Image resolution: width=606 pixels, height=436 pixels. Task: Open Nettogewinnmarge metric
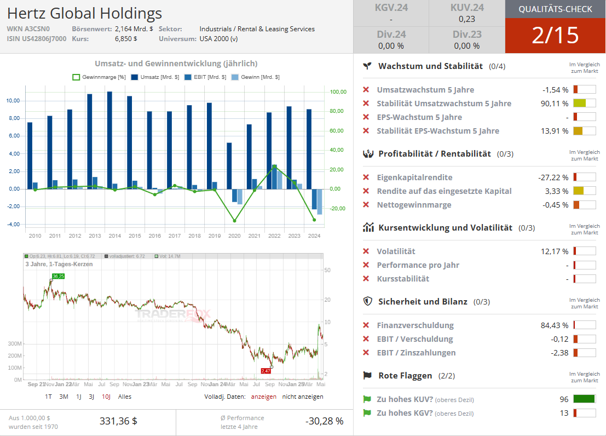click(414, 205)
